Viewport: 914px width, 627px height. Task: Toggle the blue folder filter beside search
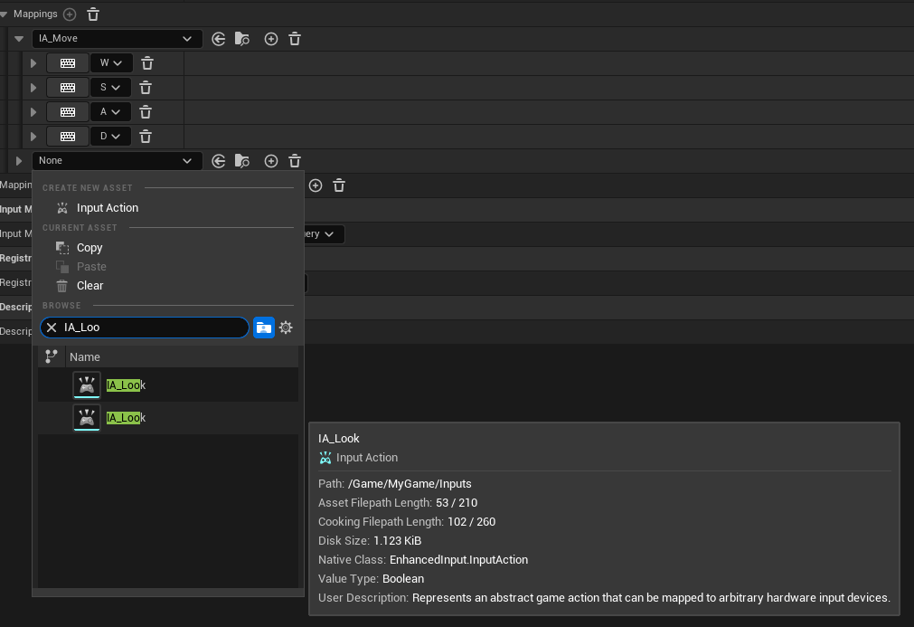(x=263, y=328)
